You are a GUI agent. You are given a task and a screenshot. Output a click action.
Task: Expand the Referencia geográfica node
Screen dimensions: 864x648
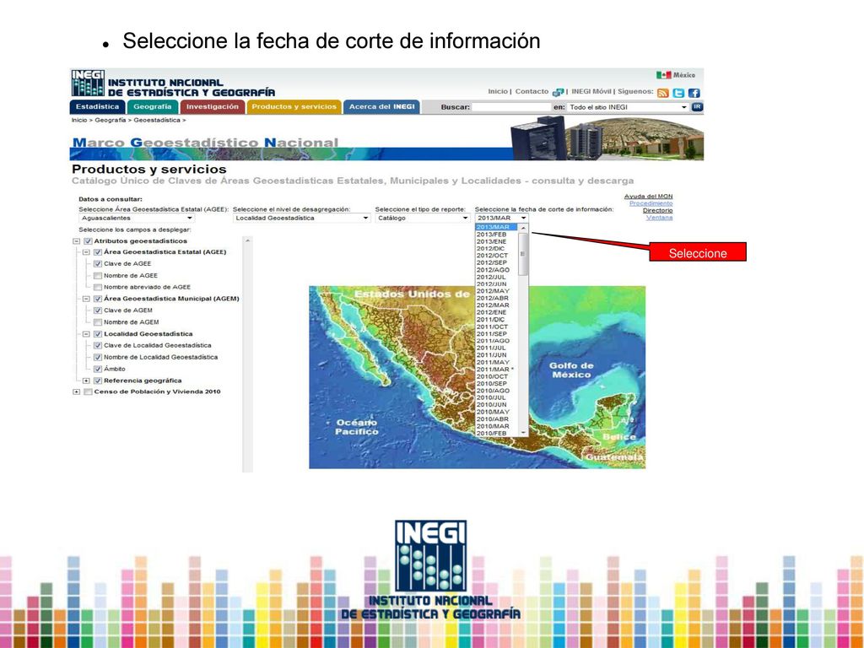86,381
